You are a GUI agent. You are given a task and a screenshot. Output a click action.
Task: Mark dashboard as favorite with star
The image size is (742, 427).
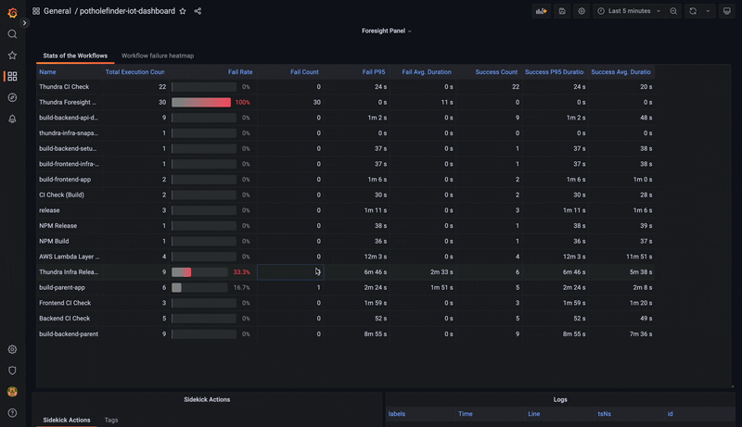click(183, 11)
